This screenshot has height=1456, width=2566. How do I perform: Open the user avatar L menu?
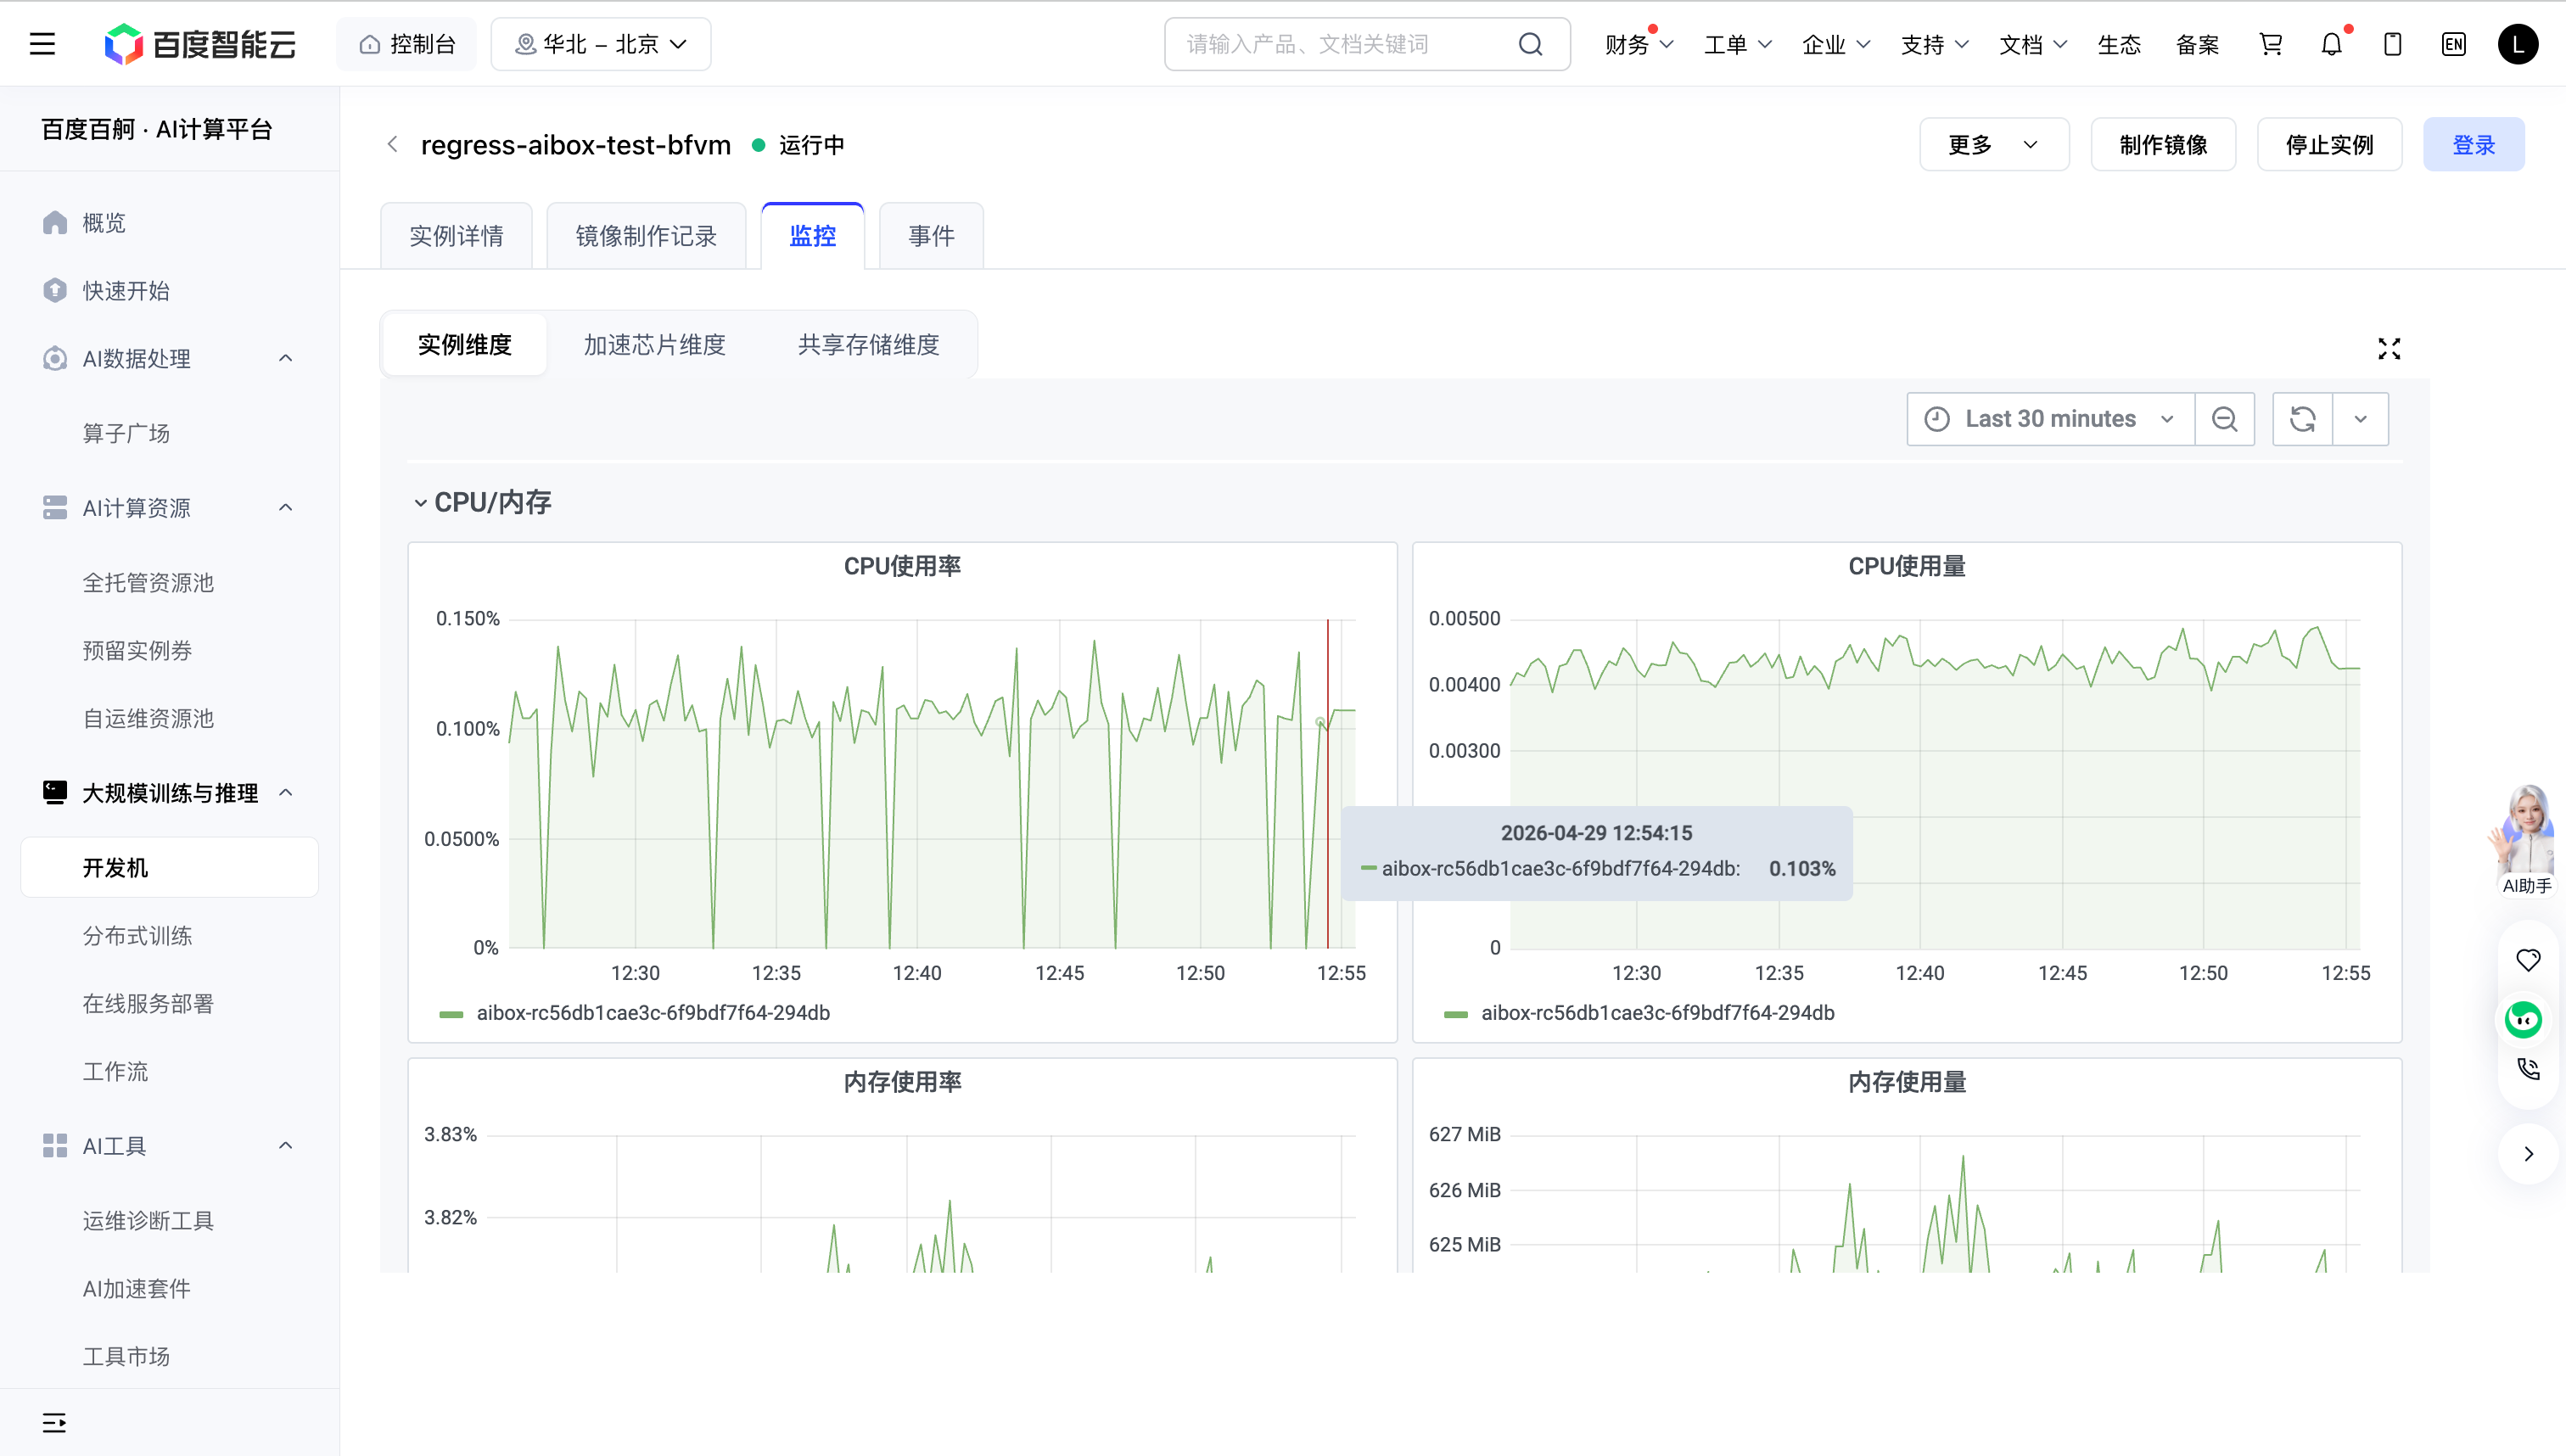click(x=2518, y=44)
